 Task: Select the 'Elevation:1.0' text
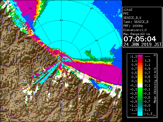[135, 30]
